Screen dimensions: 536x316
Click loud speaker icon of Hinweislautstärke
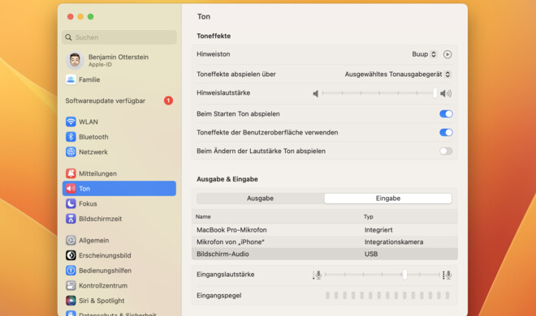pyautogui.click(x=445, y=93)
